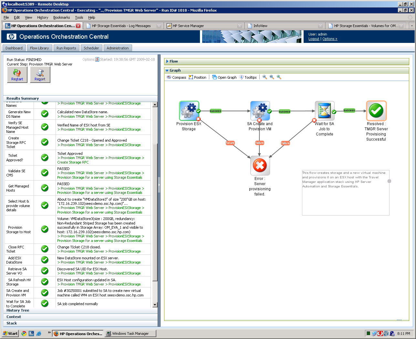
Task: Expand the quick launch overflow chevron
Action: point(49,332)
